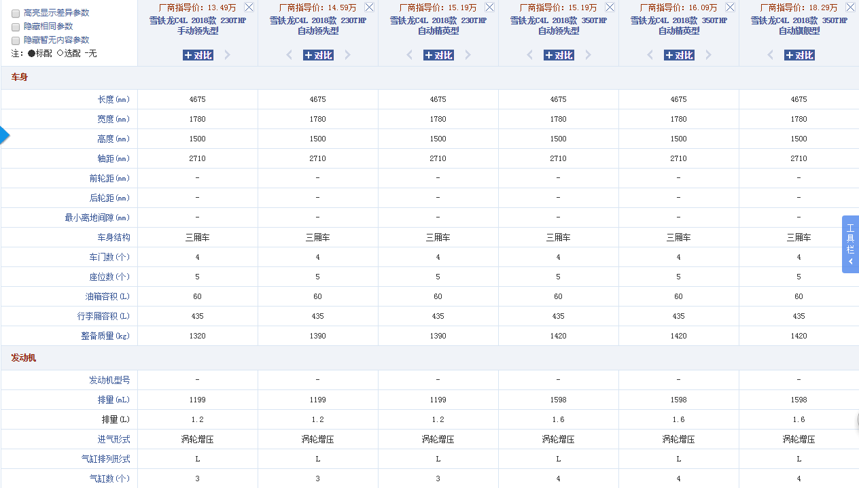Check the 隐藏暂无内容参数 option

point(16,40)
